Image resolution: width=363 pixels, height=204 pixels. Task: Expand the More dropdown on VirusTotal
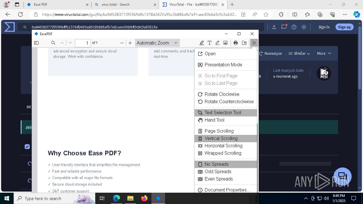click(x=324, y=53)
